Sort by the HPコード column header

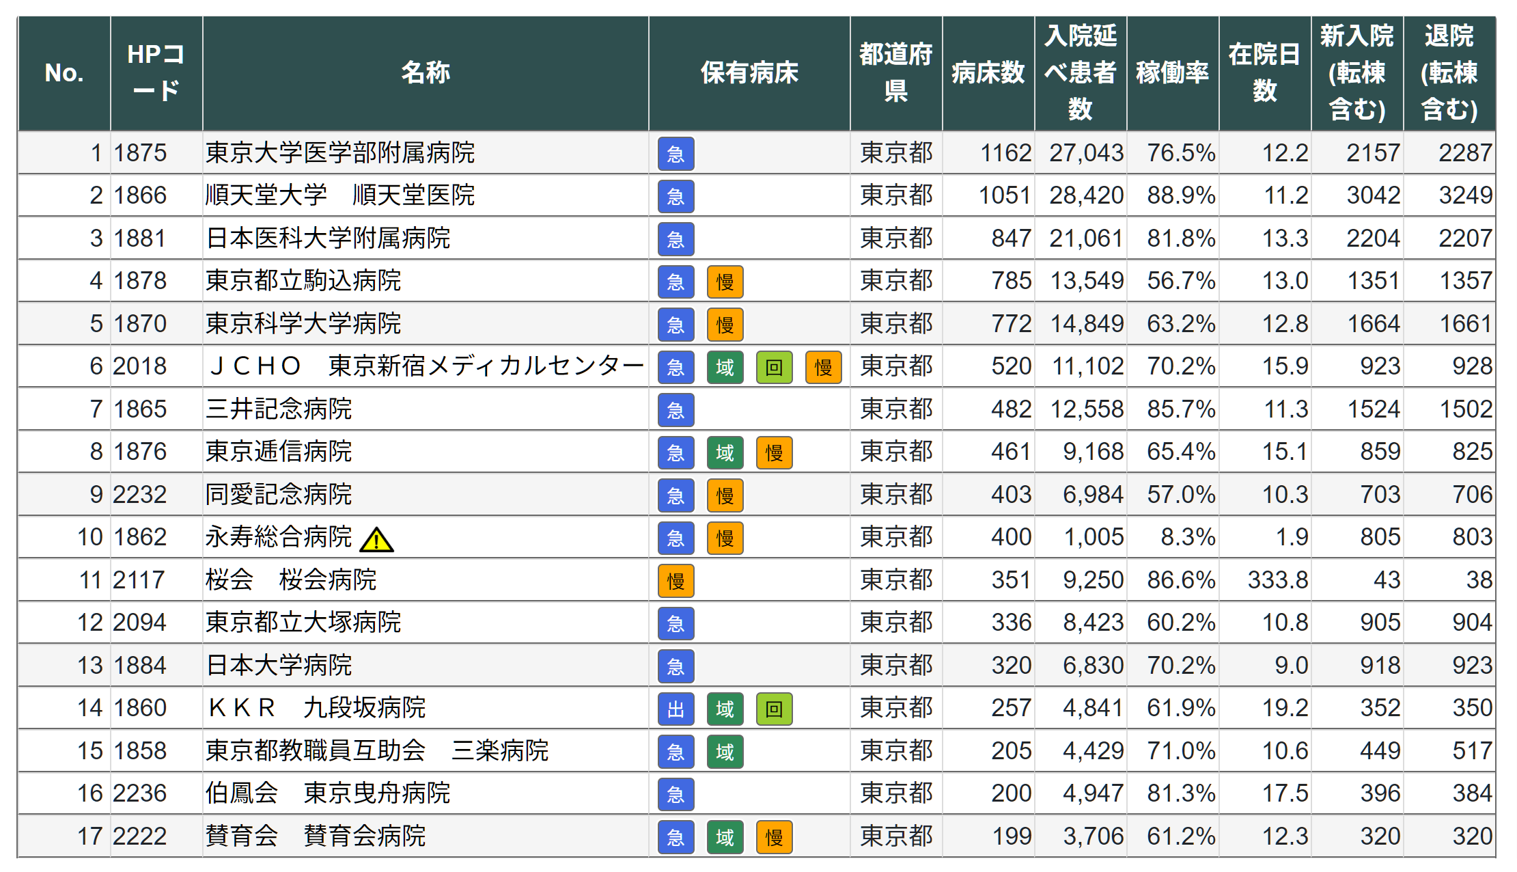tap(156, 73)
